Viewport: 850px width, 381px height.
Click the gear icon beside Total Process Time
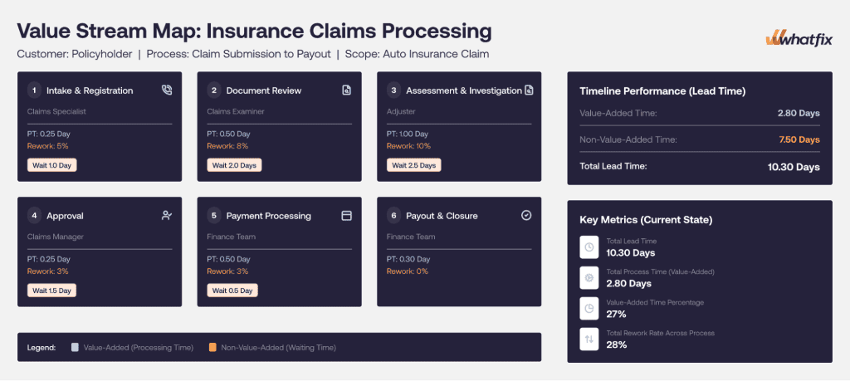click(x=589, y=277)
